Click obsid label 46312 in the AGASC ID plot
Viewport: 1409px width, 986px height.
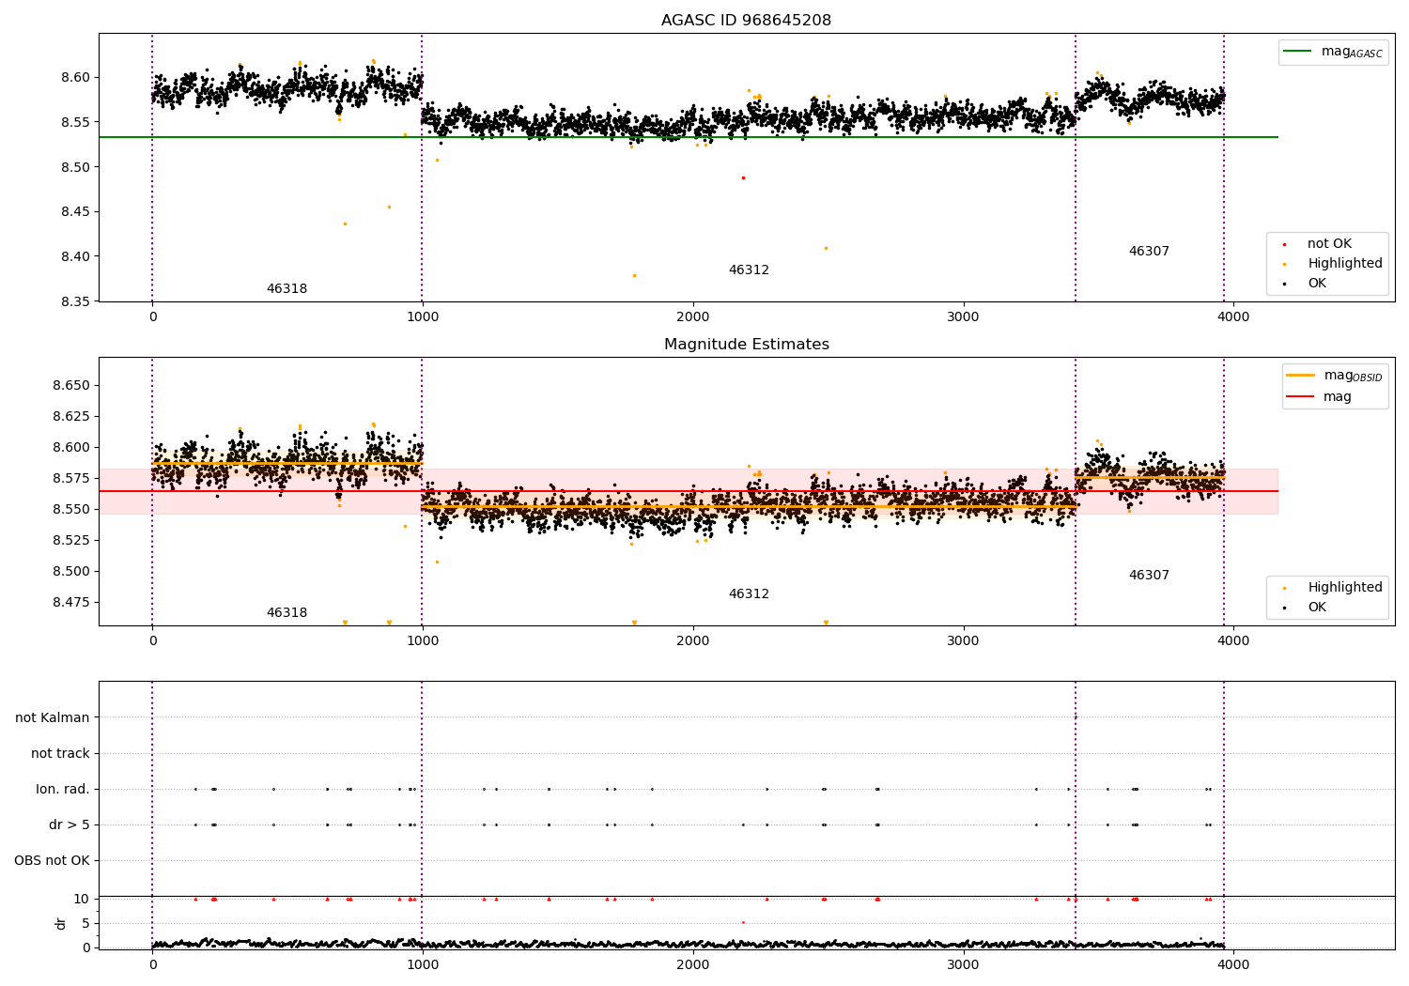pyautogui.click(x=749, y=270)
